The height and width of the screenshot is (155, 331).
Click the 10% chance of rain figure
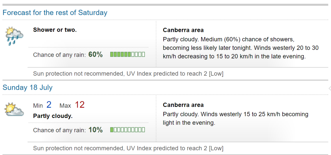(x=96, y=130)
